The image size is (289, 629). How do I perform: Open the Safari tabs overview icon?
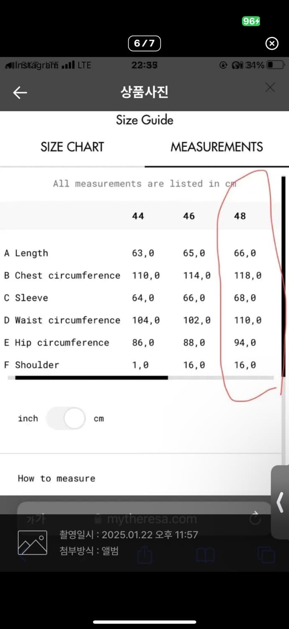pos(266,554)
